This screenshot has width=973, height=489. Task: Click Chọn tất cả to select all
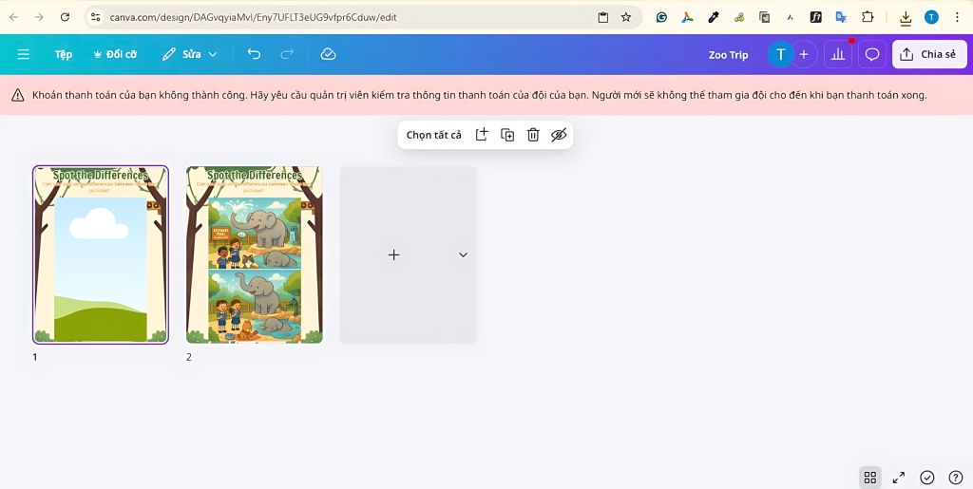coord(433,135)
